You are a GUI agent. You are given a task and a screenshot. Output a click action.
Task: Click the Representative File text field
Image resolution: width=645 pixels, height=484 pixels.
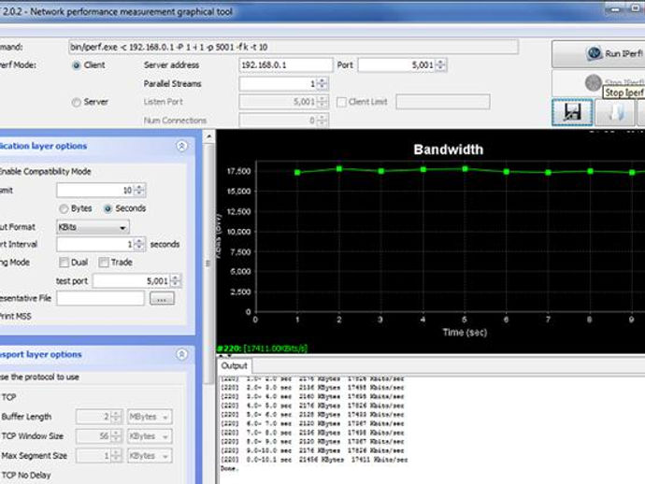point(100,298)
